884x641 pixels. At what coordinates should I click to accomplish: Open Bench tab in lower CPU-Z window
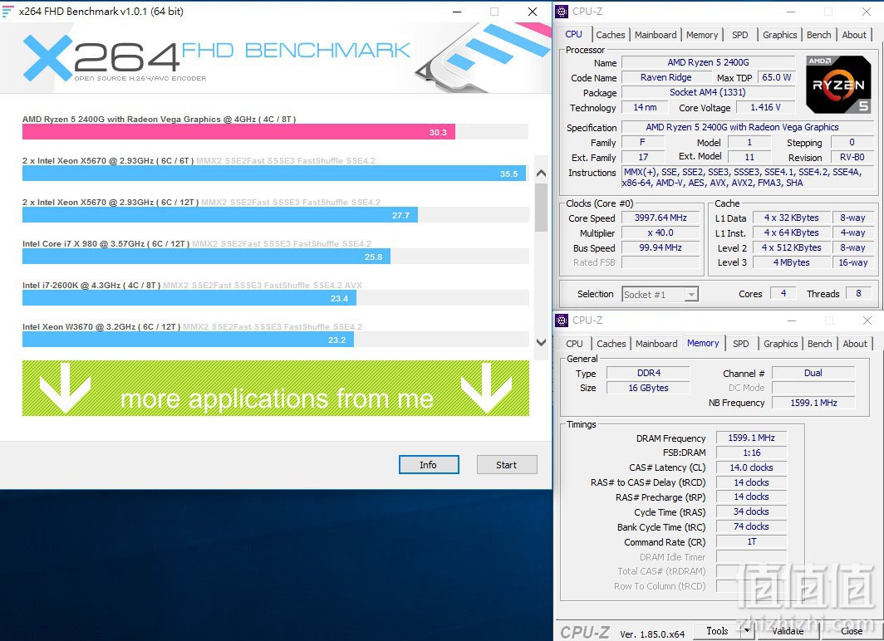click(820, 344)
